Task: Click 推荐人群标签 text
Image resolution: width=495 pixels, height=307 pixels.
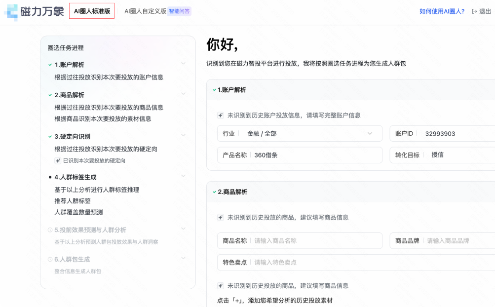Action: 73,201
